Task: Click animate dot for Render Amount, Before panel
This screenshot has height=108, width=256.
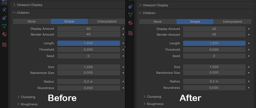Action: 123,35
